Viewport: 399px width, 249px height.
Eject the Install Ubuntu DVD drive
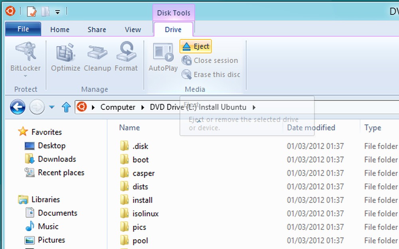pyautogui.click(x=195, y=46)
